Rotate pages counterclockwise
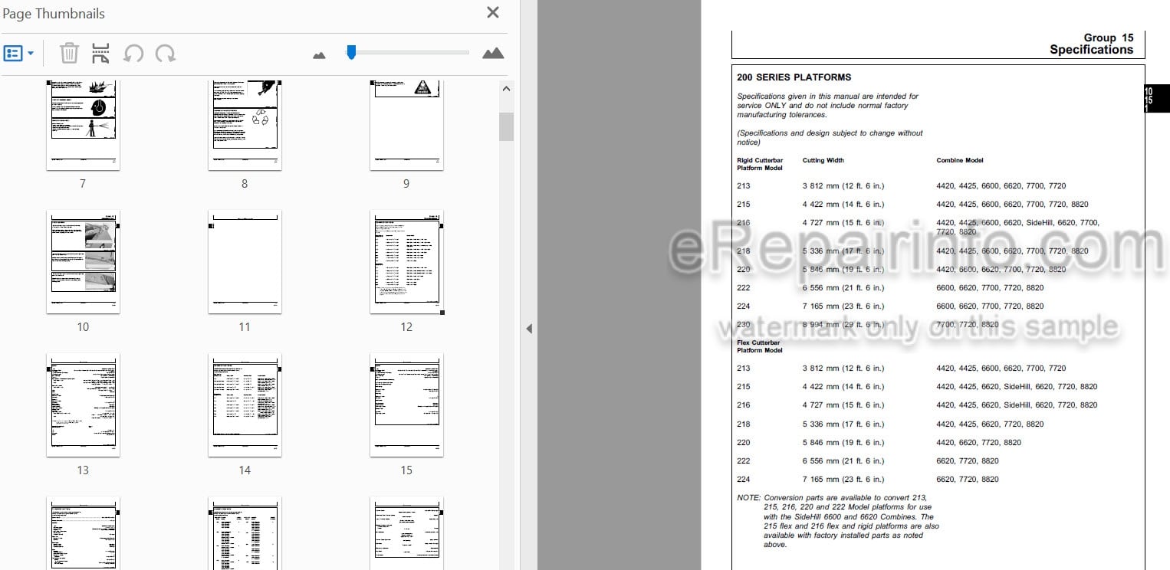The width and height of the screenshot is (1170, 570). coord(133,54)
